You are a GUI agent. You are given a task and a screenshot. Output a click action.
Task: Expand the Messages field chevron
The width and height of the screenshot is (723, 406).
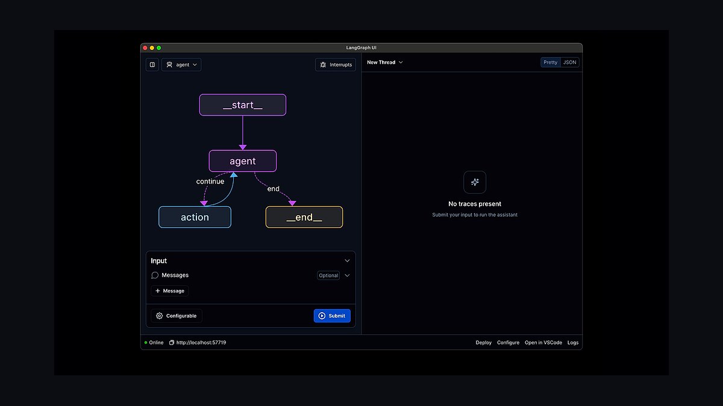[x=347, y=275]
